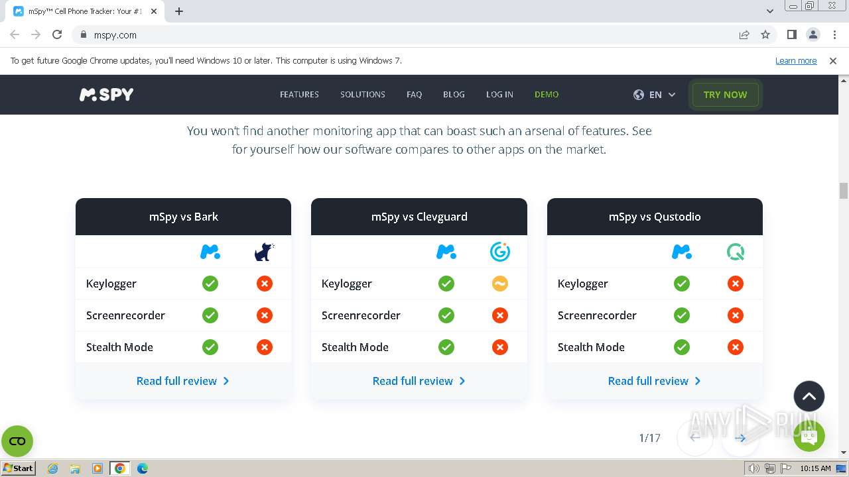Click the taskbar volume icon
Screen dimensions: 849x477
click(754, 468)
